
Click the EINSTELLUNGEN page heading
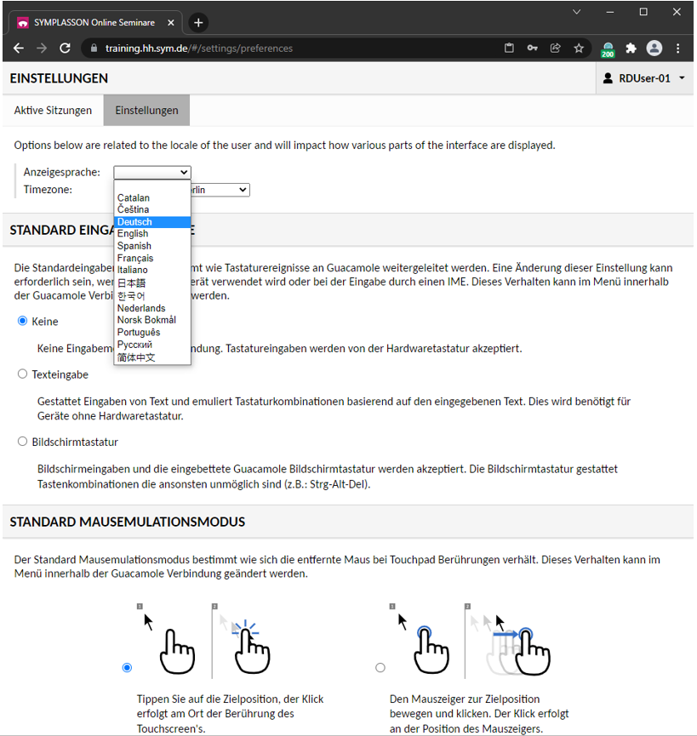[59, 78]
